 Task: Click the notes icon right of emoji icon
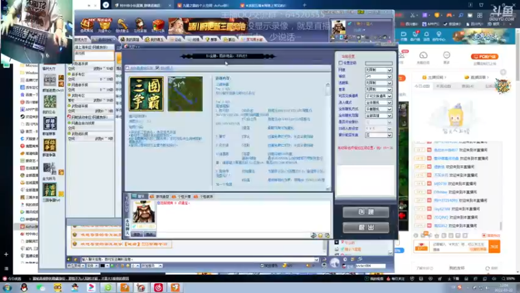327,235
